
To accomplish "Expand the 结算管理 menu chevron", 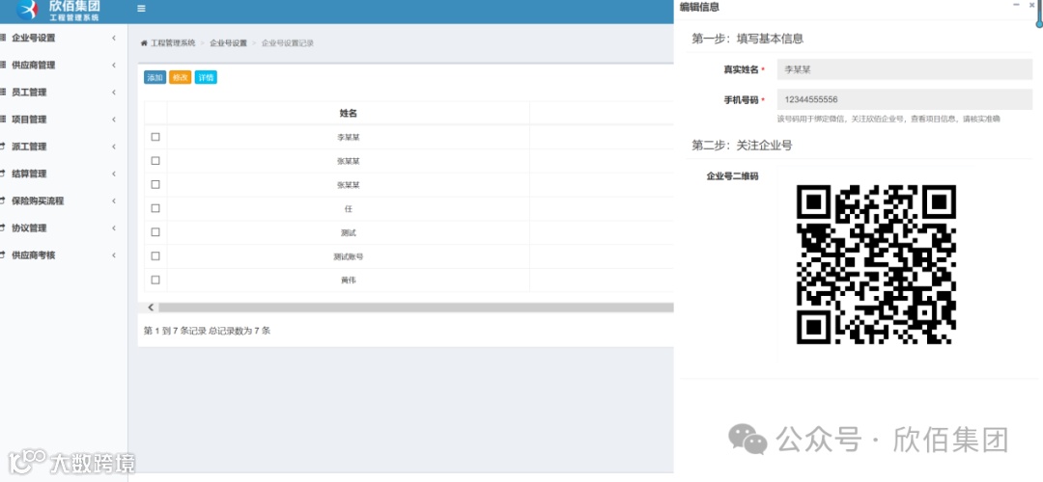I will pos(114,174).
